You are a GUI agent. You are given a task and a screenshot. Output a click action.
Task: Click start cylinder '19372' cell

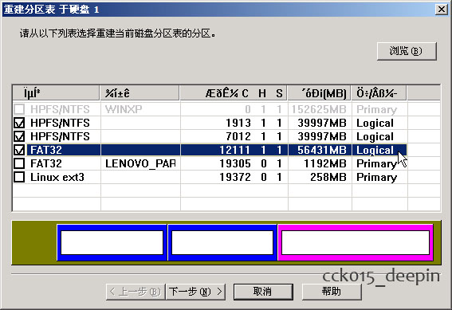(x=235, y=177)
